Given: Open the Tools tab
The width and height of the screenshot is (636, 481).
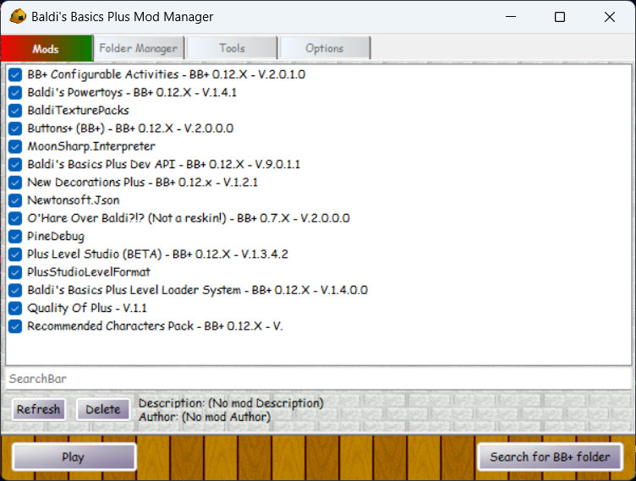Looking at the screenshot, I should (x=232, y=48).
